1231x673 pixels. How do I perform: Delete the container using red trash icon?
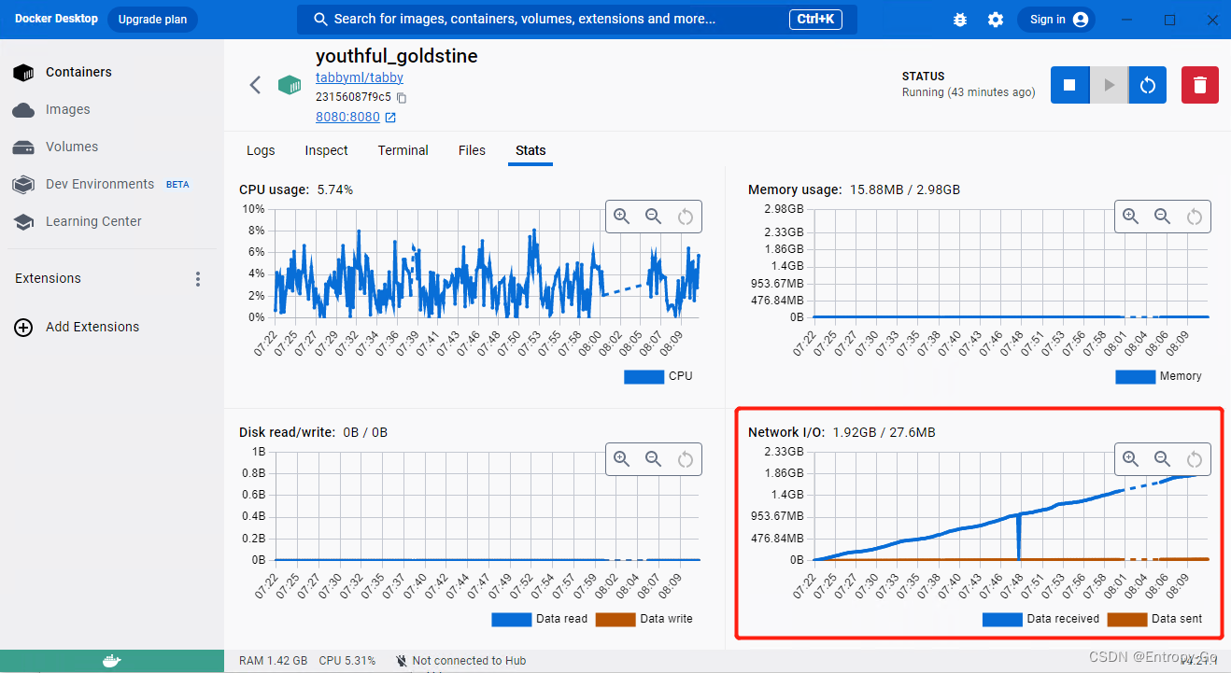point(1199,84)
